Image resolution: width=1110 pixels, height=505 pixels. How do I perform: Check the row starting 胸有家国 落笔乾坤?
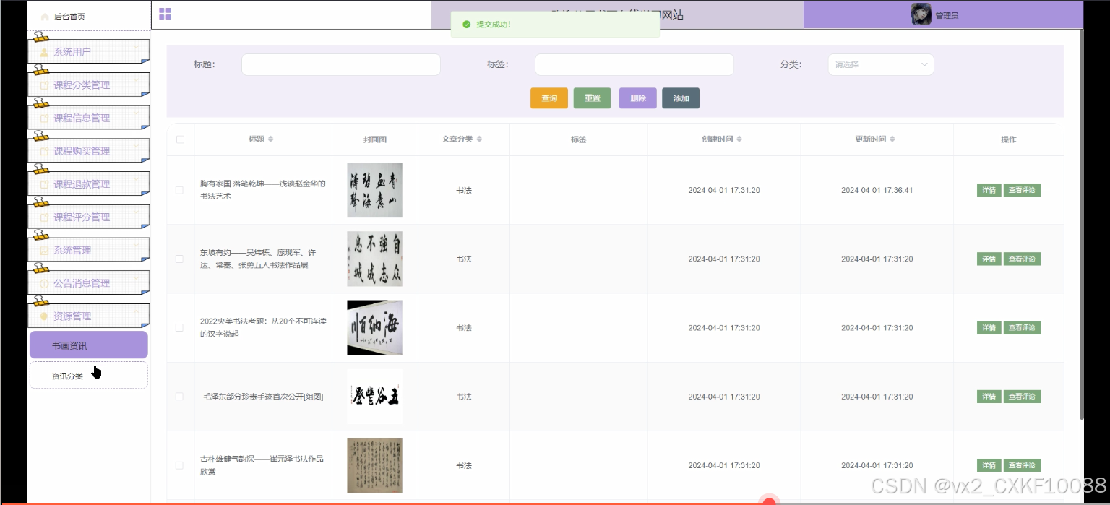pos(179,190)
